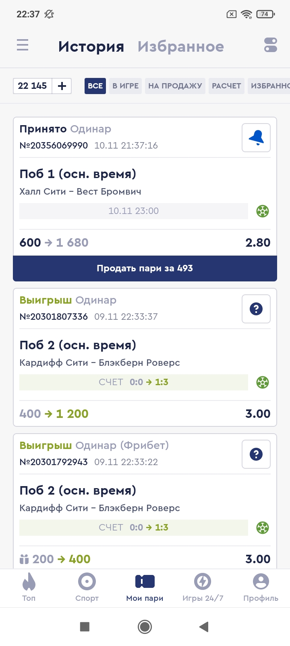Tap the plus button to add balance
This screenshot has height=646, width=290.
pyautogui.click(x=62, y=86)
